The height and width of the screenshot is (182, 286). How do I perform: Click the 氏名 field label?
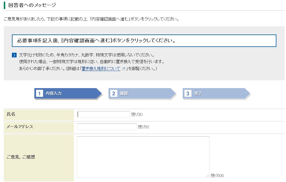[x=11, y=114]
